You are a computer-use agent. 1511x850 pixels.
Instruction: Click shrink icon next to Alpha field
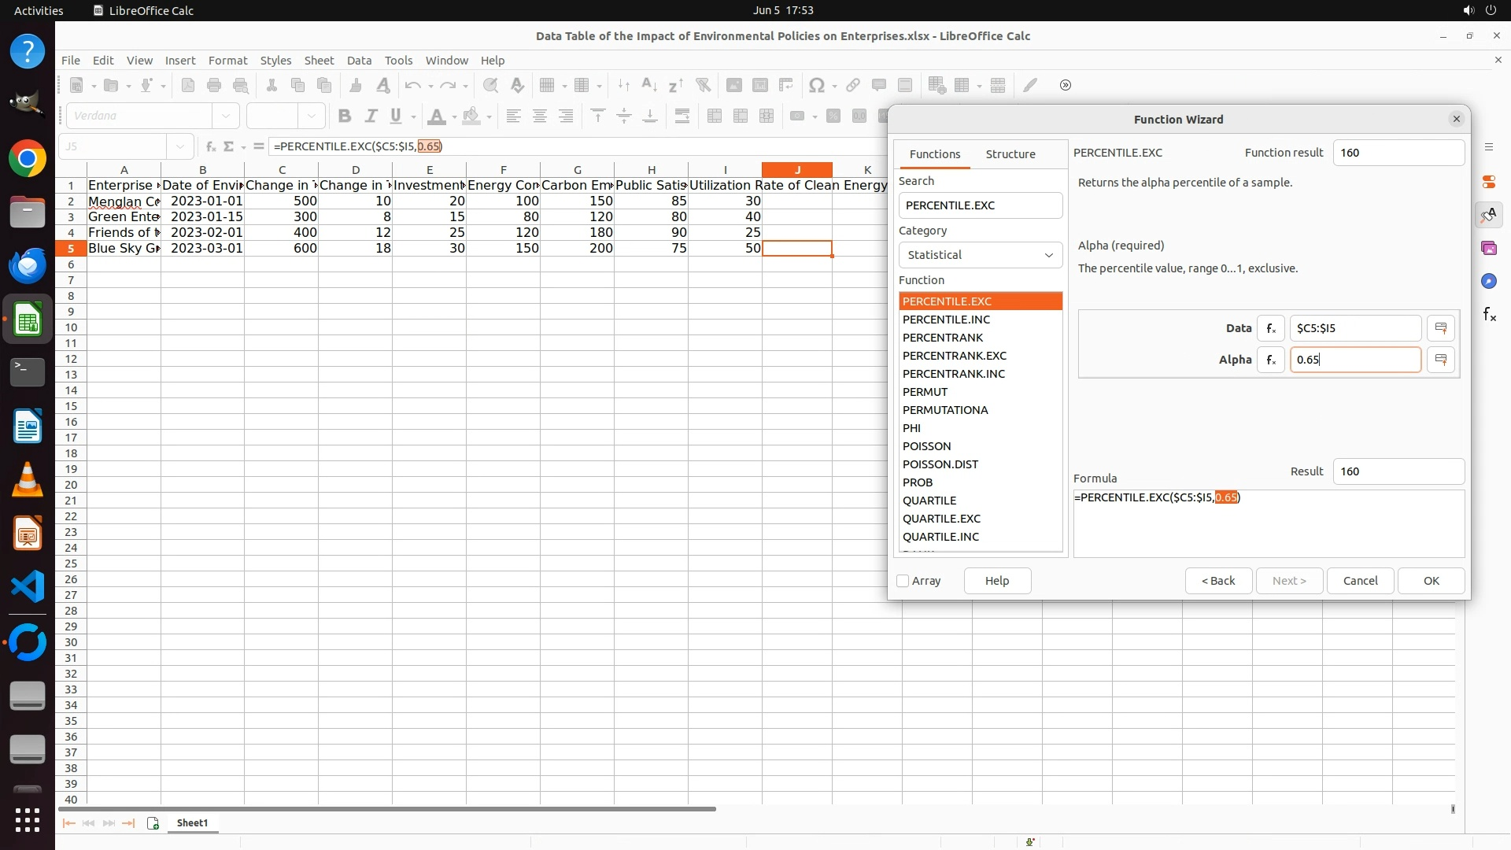1441,360
